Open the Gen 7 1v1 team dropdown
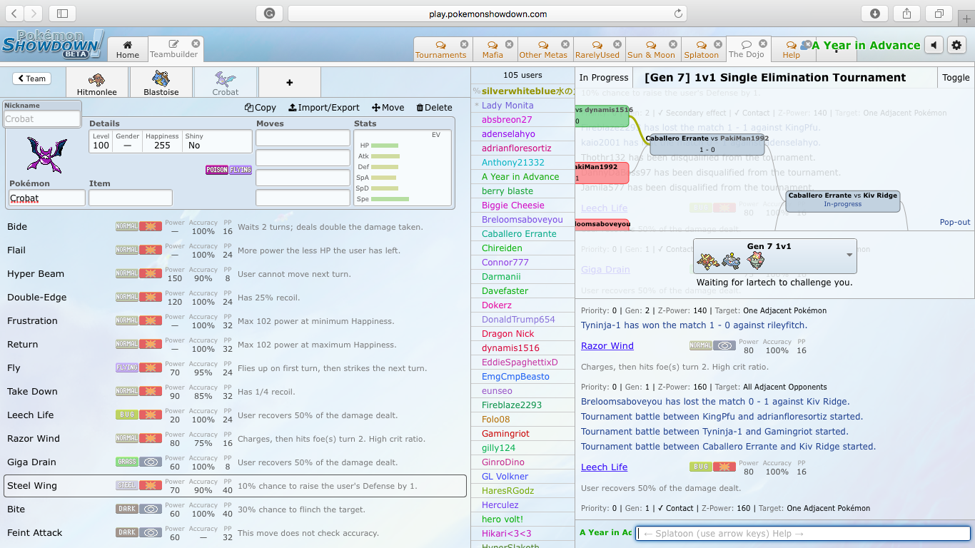The width and height of the screenshot is (975, 548). click(775, 255)
